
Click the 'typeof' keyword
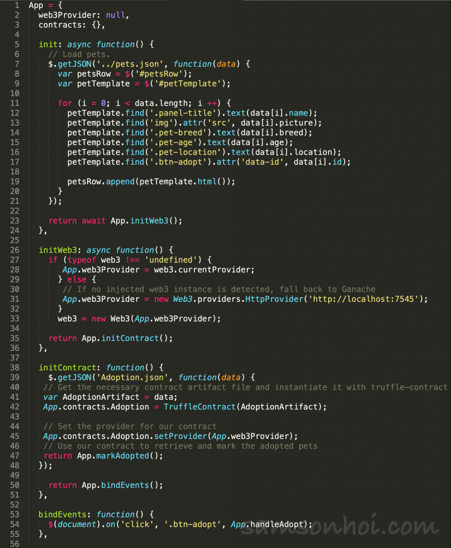(82, 260)
